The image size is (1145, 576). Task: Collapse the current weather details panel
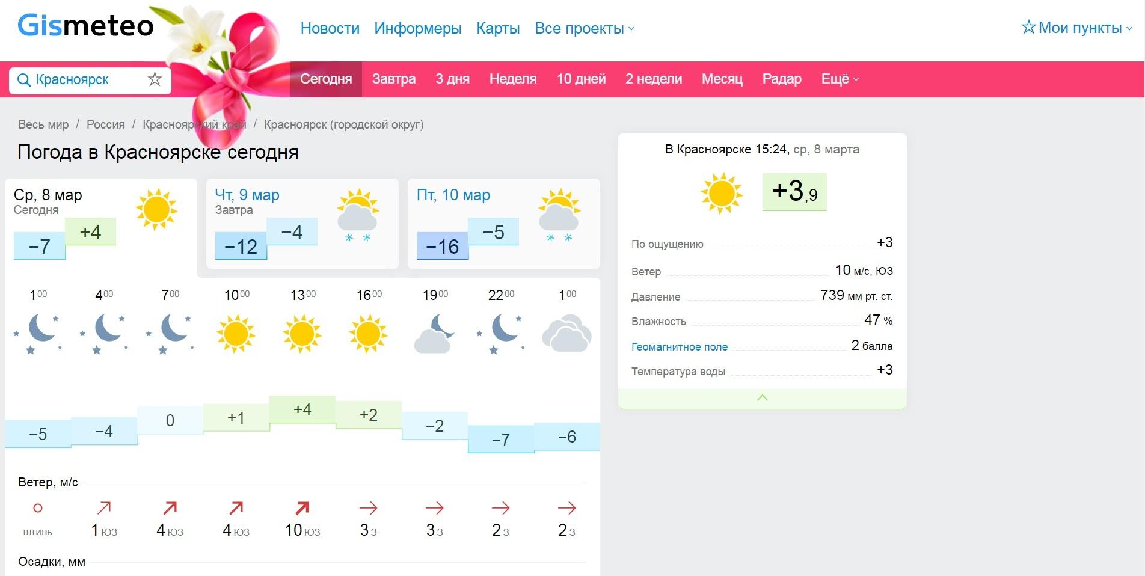click(762, 398)
